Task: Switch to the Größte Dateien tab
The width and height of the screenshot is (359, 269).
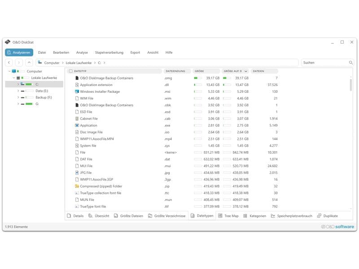Action: (x=128, y=216)
